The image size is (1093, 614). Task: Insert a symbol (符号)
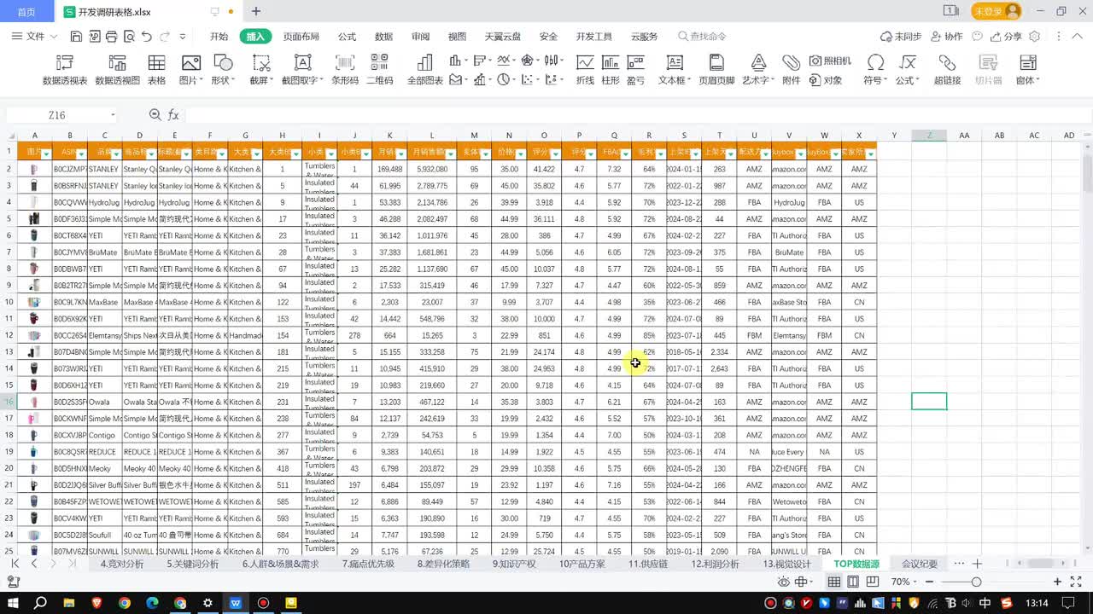[x=875, y=70]
